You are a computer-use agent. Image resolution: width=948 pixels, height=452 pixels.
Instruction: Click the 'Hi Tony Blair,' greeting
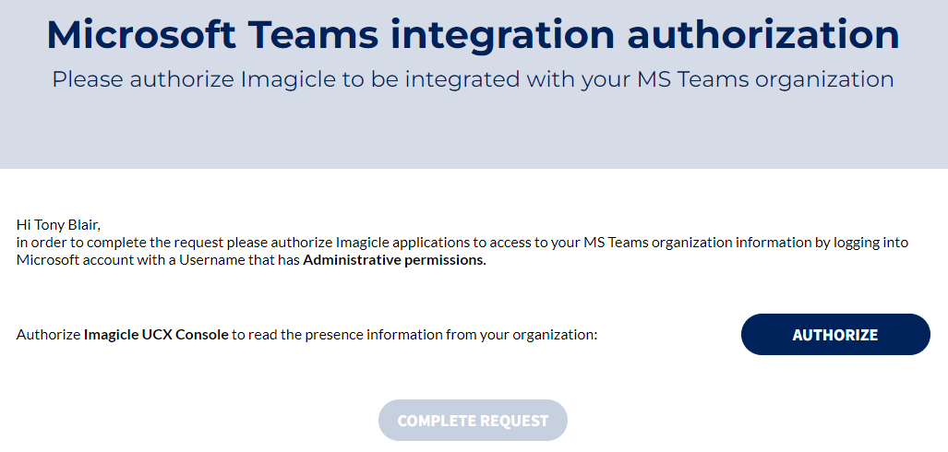tap(58, 224)
